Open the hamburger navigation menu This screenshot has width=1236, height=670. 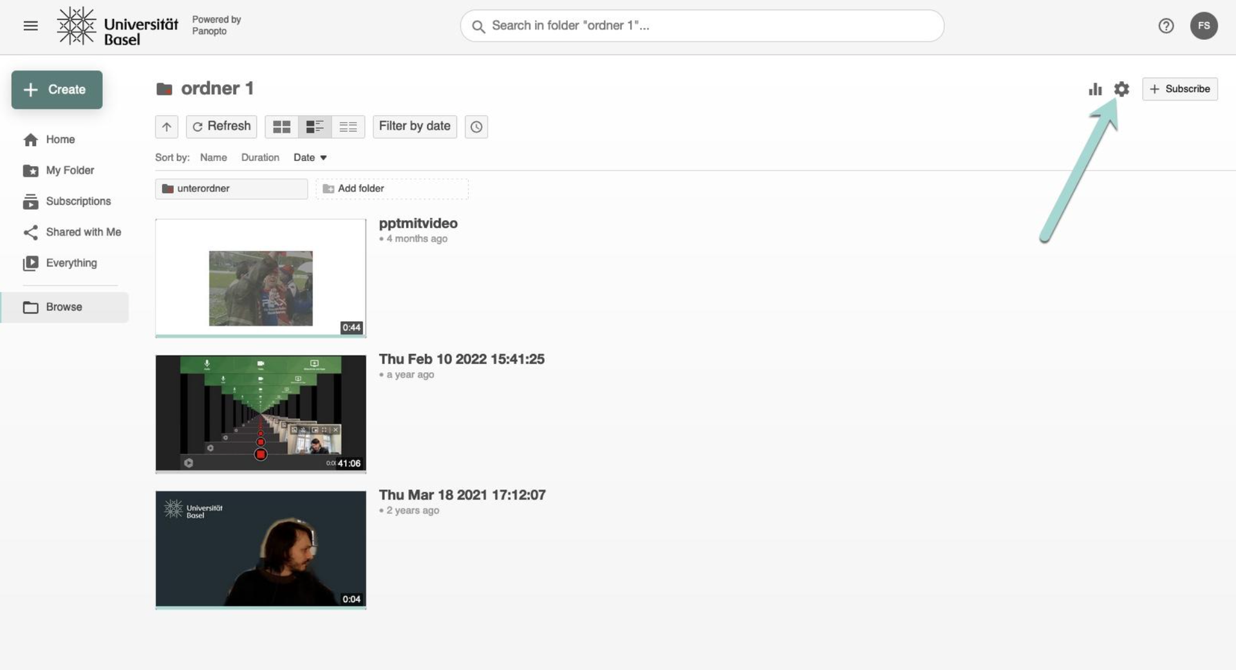tap(30, 26)
